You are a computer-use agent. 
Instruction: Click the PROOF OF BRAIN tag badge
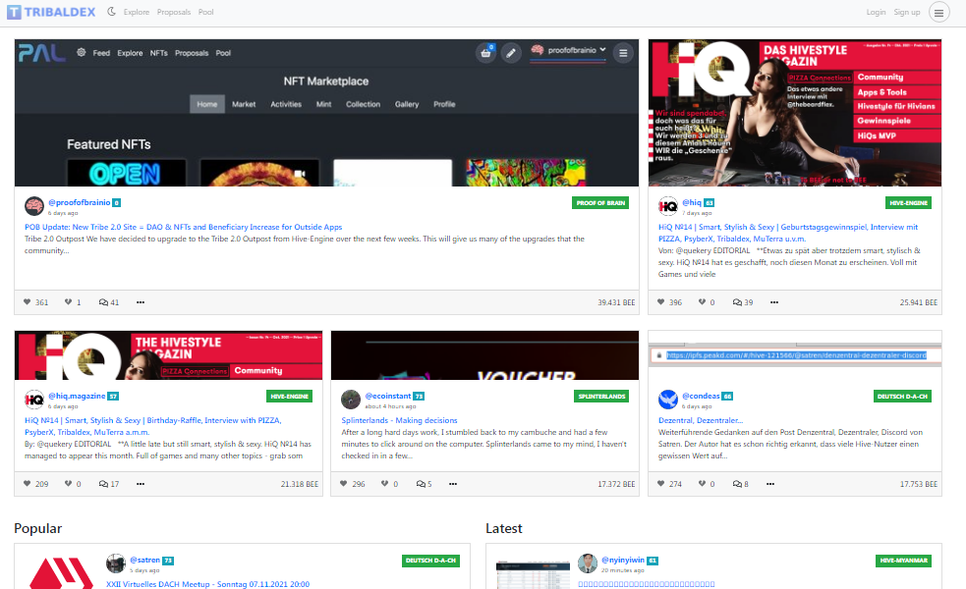click(x=600, y=203)
